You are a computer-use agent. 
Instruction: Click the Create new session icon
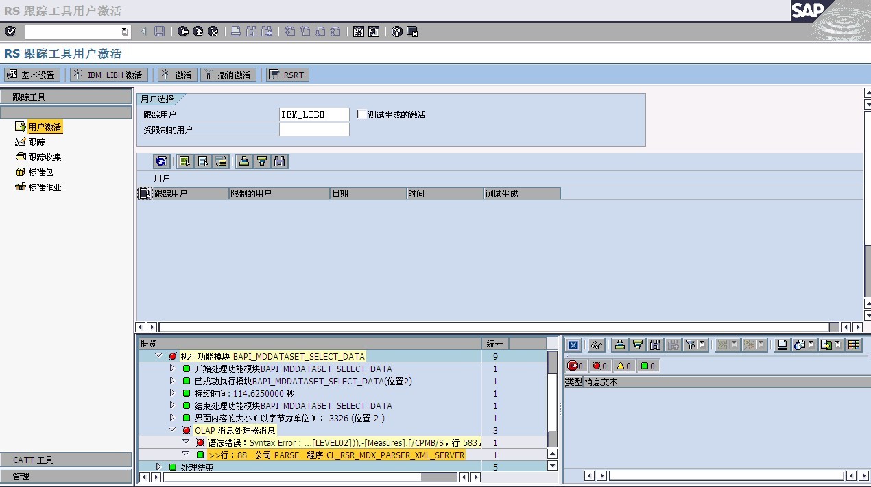(358, 32)
